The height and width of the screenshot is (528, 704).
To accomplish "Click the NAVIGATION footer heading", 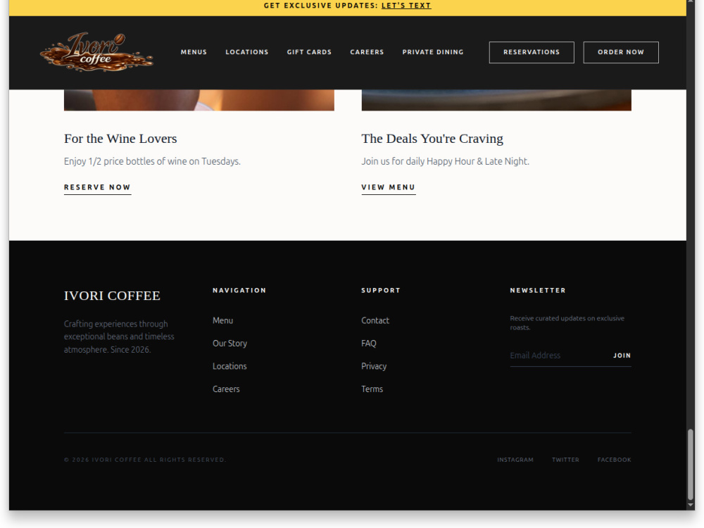I will click(239, 291).
